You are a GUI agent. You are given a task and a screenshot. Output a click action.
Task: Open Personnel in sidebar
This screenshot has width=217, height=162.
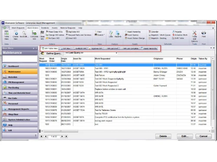20,104
